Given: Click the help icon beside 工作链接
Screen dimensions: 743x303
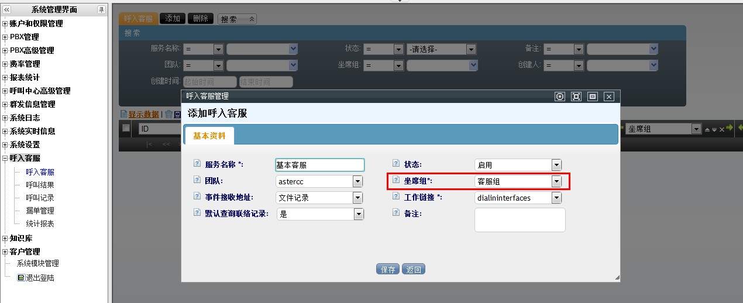Looking at the screenshot, I should pyautogui.click(x=396, y=197).
